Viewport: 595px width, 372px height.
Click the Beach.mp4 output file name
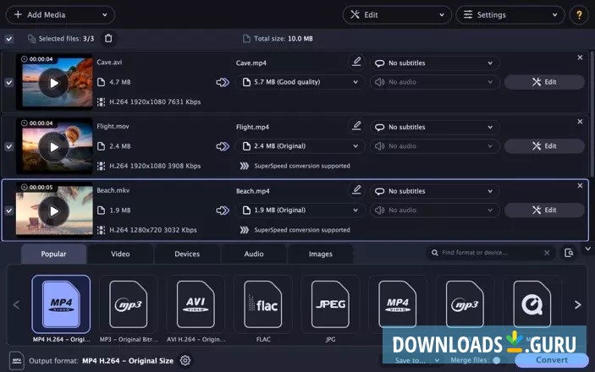pos(253,191)
